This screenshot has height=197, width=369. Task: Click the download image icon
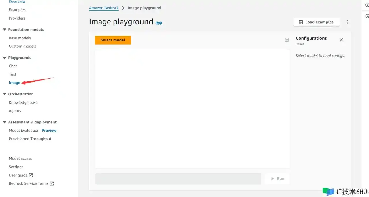287,40
